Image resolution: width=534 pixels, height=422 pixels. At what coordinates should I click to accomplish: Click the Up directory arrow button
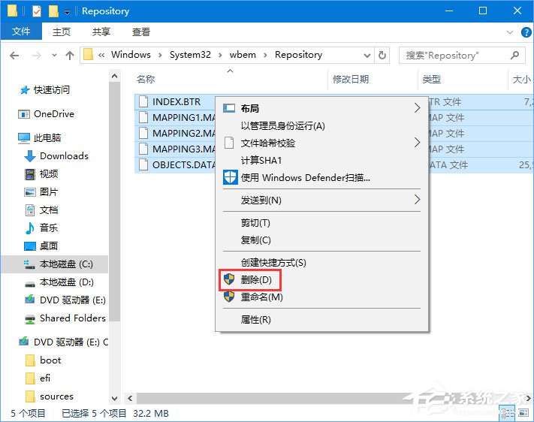[x=70, y=56]
